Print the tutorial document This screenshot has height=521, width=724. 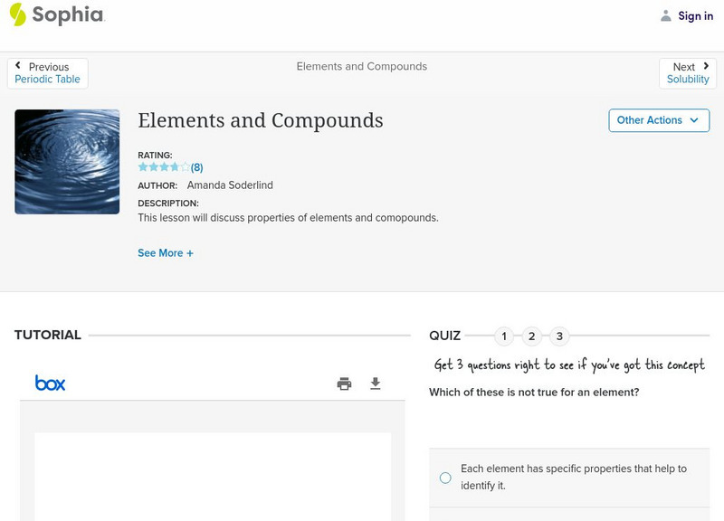[344, 384]
